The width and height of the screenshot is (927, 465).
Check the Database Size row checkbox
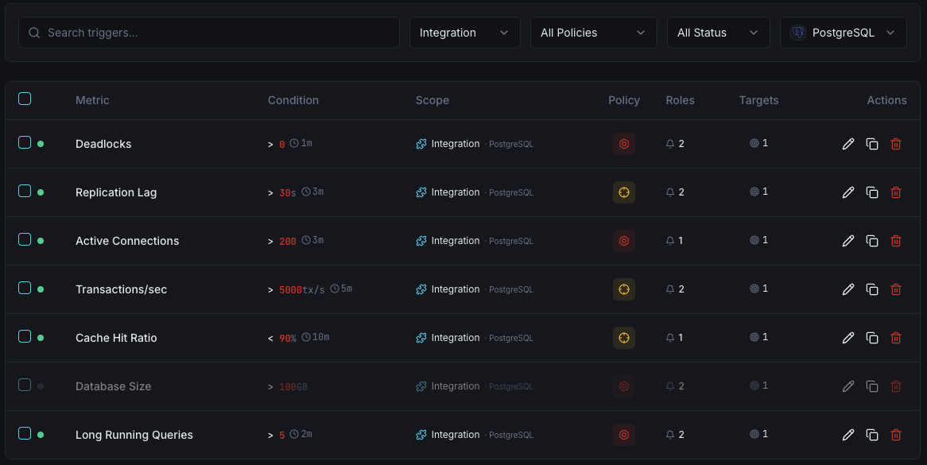click(25, 386)
